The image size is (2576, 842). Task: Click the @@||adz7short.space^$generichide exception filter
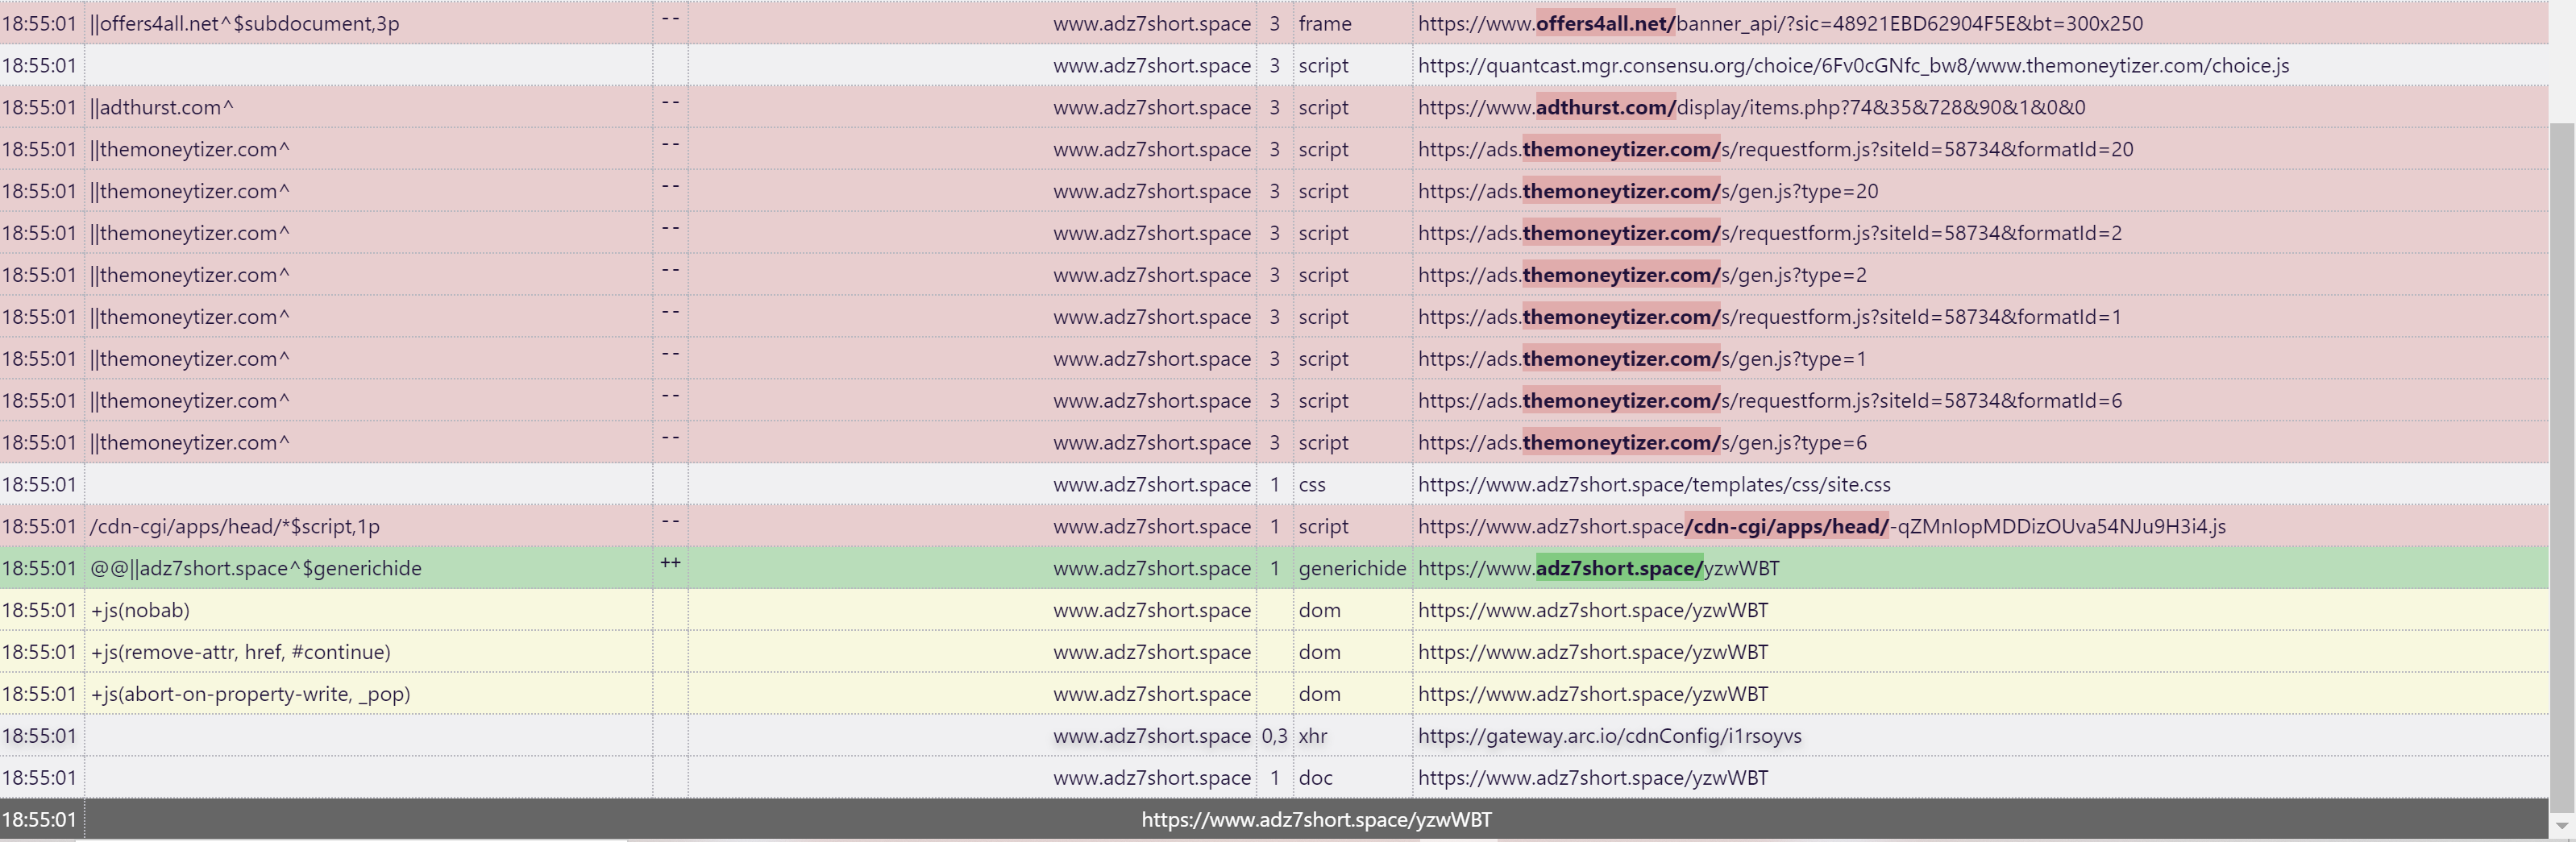pos(256,569)
